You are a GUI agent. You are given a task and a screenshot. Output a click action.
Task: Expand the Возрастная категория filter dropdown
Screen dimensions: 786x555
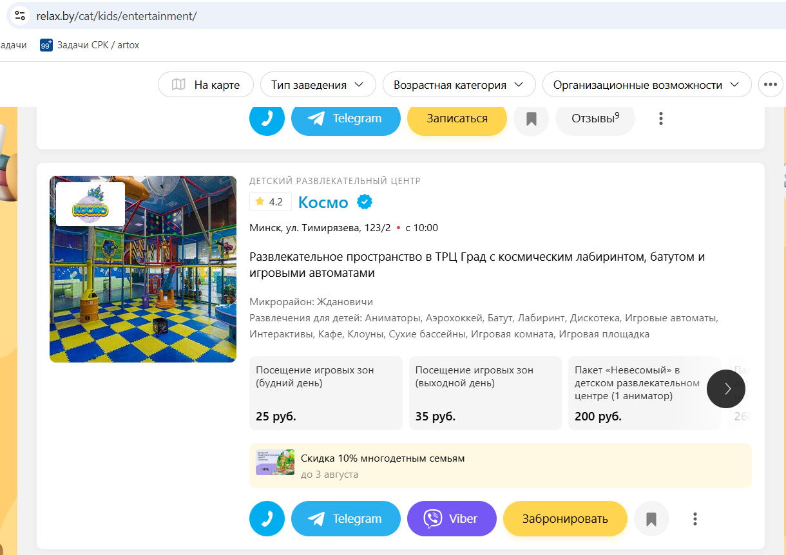[x=459, y=84]
